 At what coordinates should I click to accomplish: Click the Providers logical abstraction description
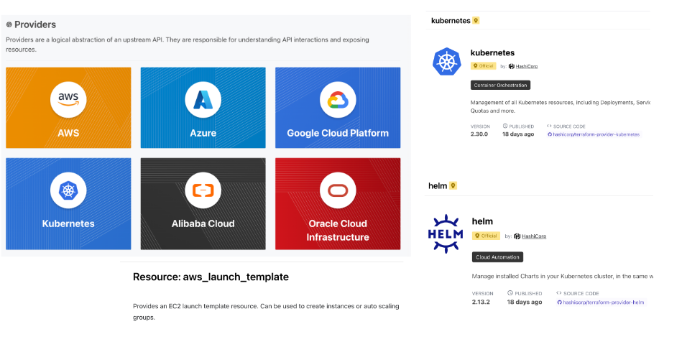tap(187, 45)
